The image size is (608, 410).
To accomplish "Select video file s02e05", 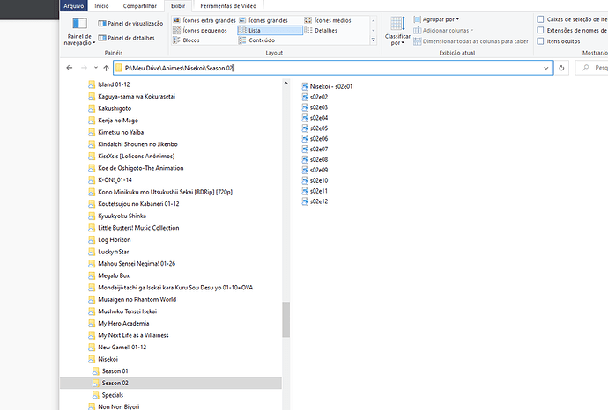I will point(315,128).
